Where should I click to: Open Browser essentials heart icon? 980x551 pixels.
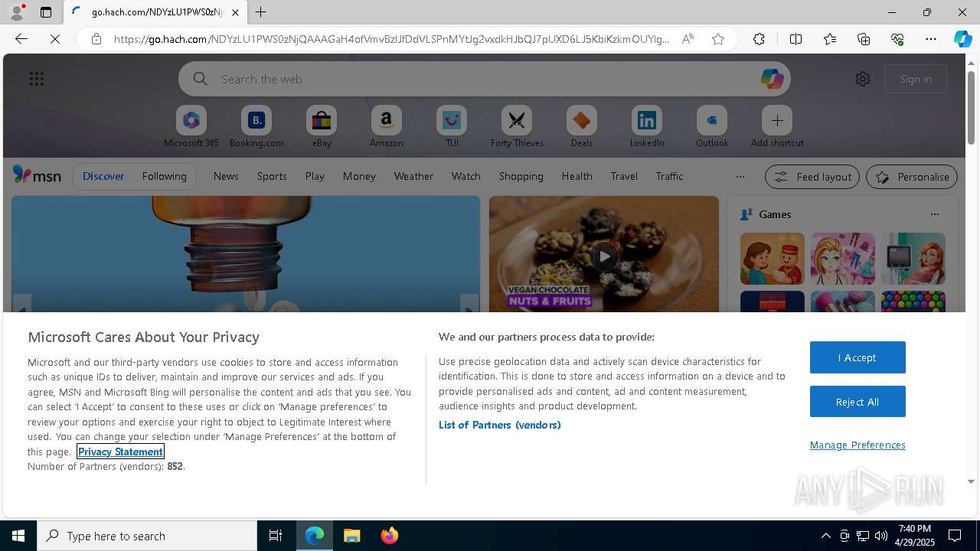(897, 39)
